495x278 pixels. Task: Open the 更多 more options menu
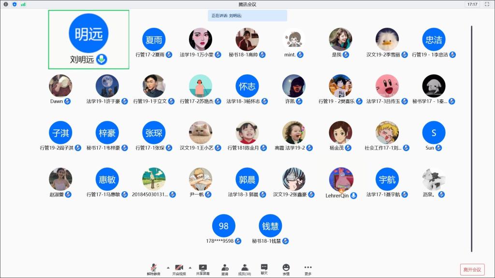(x=308, y=269)
